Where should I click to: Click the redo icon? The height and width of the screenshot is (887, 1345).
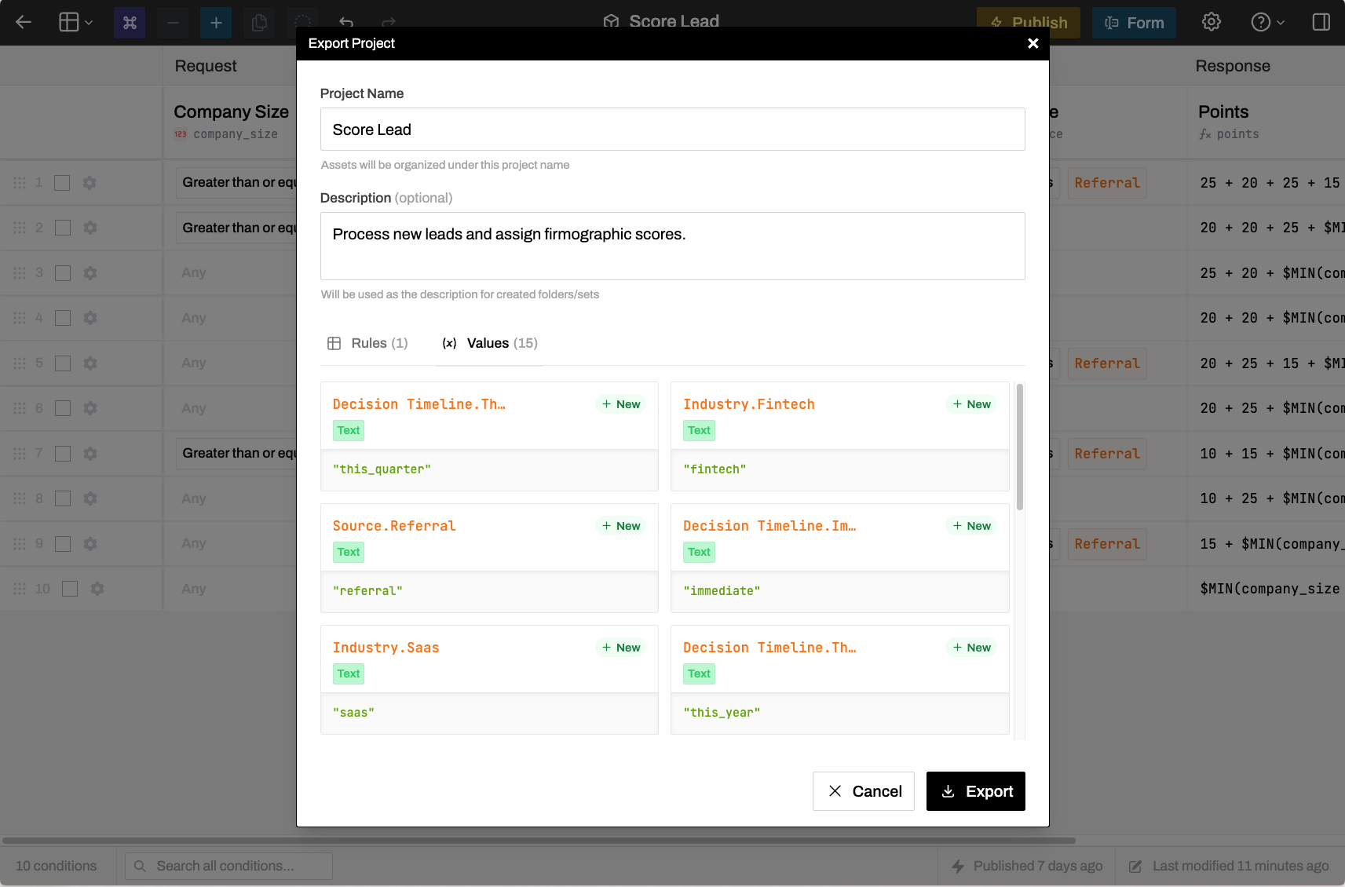(388, 22)
